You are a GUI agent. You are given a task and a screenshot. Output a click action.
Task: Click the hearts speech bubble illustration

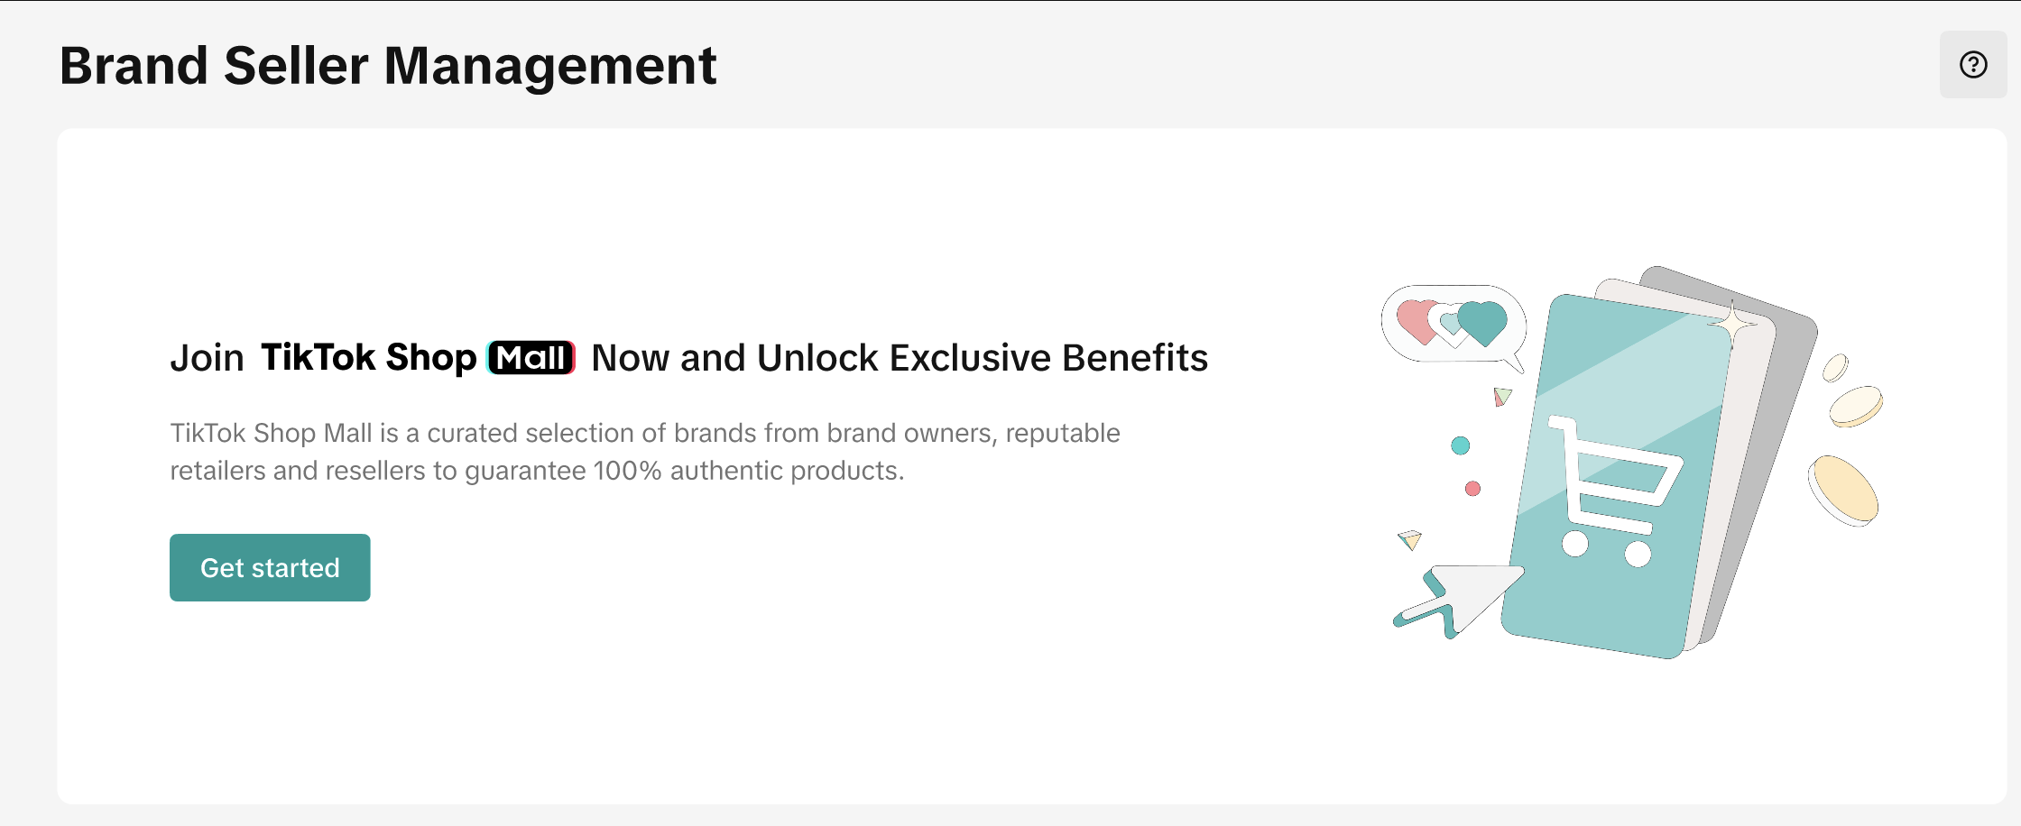coord(1453,326)
